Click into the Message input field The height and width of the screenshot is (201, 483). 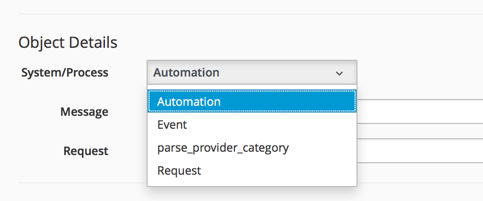(x=419, y=112)
